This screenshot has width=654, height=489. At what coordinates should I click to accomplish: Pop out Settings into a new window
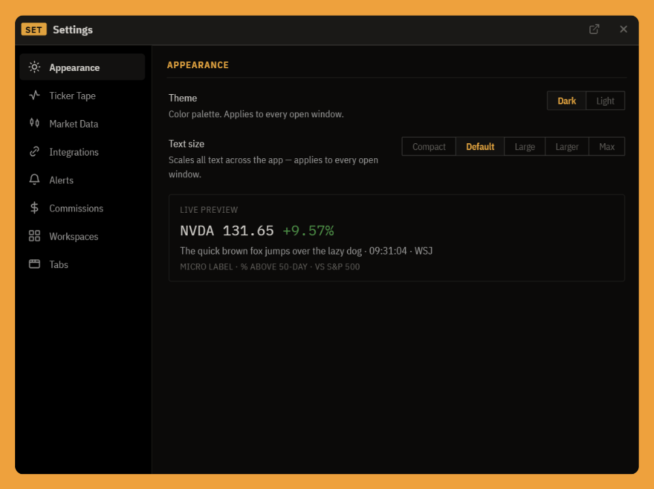(x=594, y=29)
